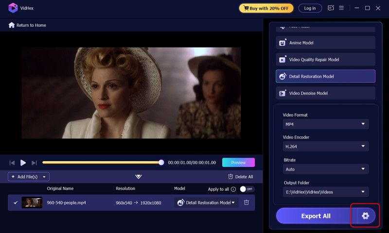Choose the Video Denoise Model
The width and height of the screenshot is (389, 233).
coord(326,93)
